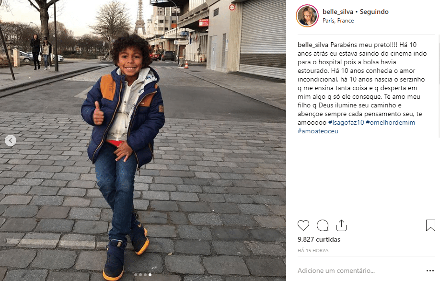Select the photo of the boy

point(143,140)
